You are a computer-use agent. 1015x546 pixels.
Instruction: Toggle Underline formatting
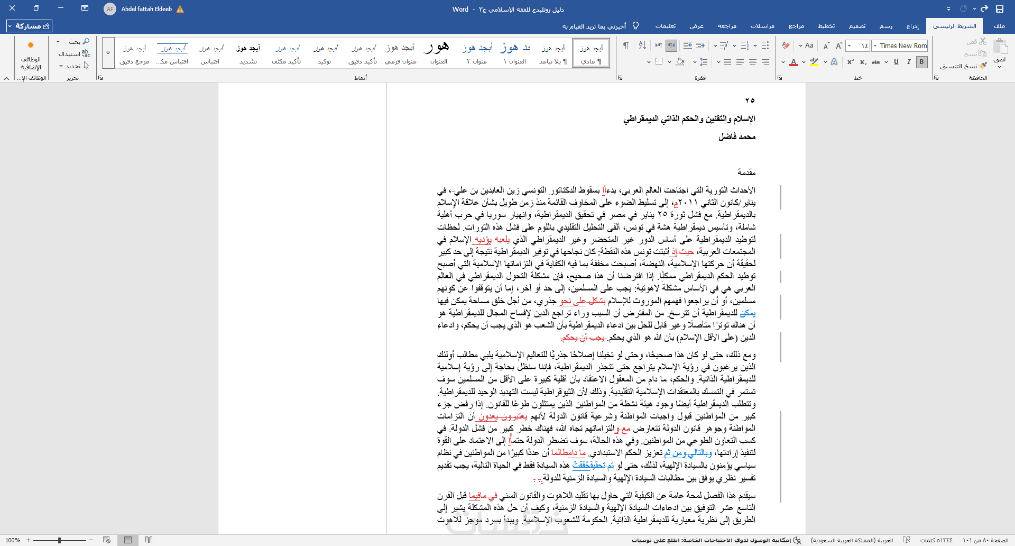(x=896, y=62)
